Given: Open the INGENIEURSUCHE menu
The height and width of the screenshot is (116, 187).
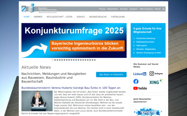Looking at the screenshot, I should pyautogui.click(x=98, y=17).
